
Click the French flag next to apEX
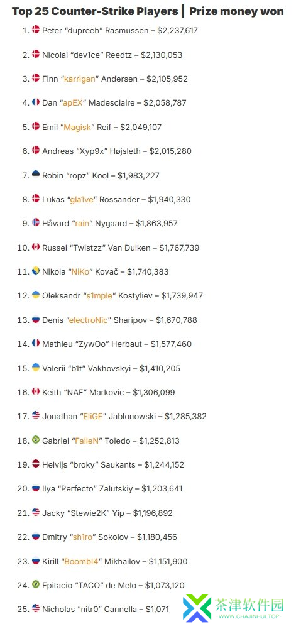36,102
